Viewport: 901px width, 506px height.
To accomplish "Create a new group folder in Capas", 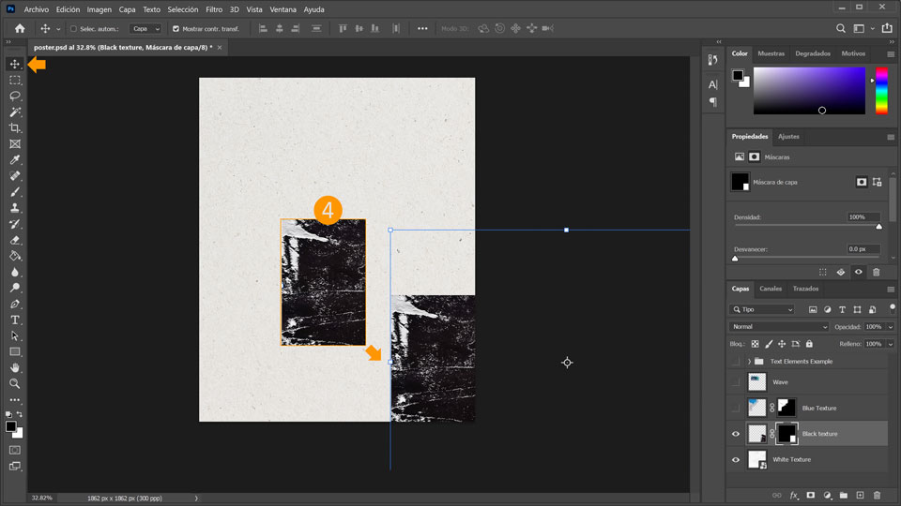I will (x=844, y=495).
